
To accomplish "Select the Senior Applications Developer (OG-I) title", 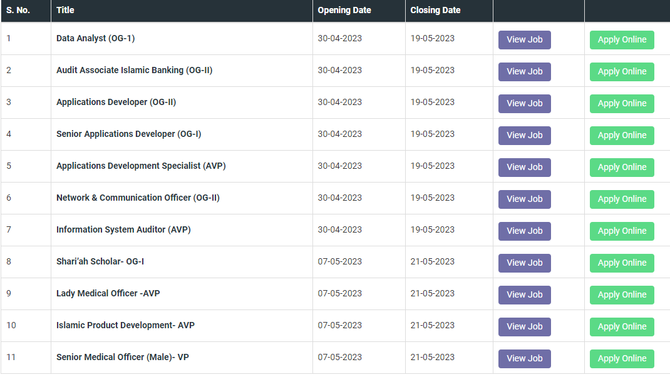I will [128, 134].
